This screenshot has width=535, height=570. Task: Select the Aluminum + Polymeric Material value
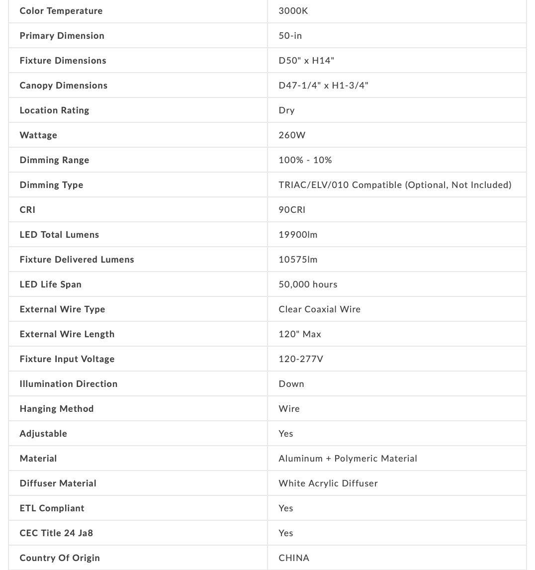click(x=348, y=459)
